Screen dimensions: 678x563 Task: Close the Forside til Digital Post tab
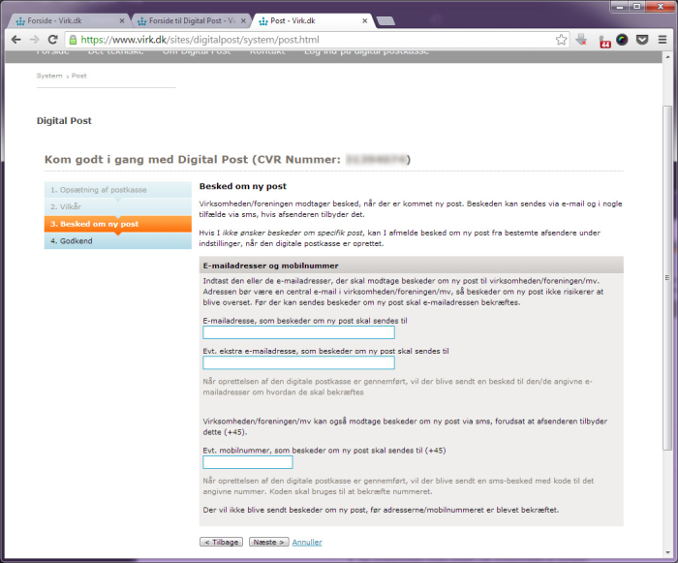[243, 20]
